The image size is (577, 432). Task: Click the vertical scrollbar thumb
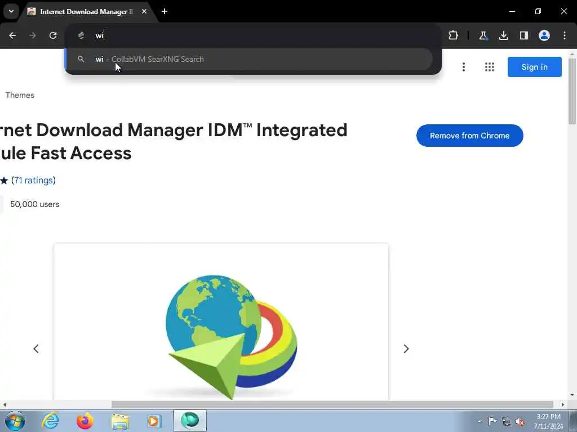coord(572,91)
